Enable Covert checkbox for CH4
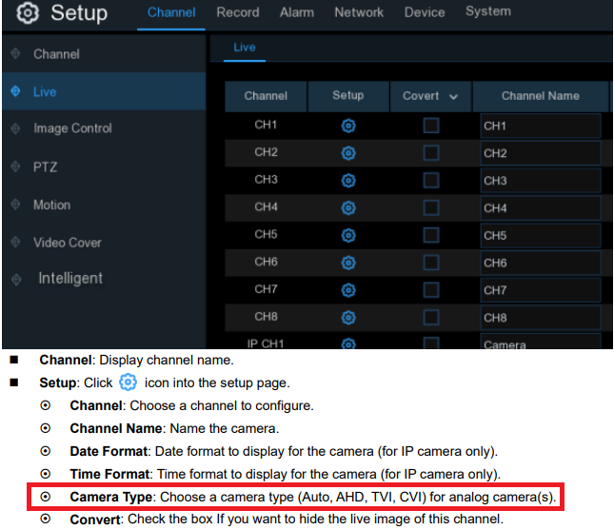 tap(430, 207)
